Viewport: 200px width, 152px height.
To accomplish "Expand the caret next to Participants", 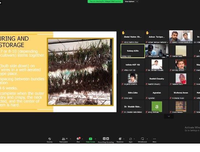I will [x=70, y=139].
